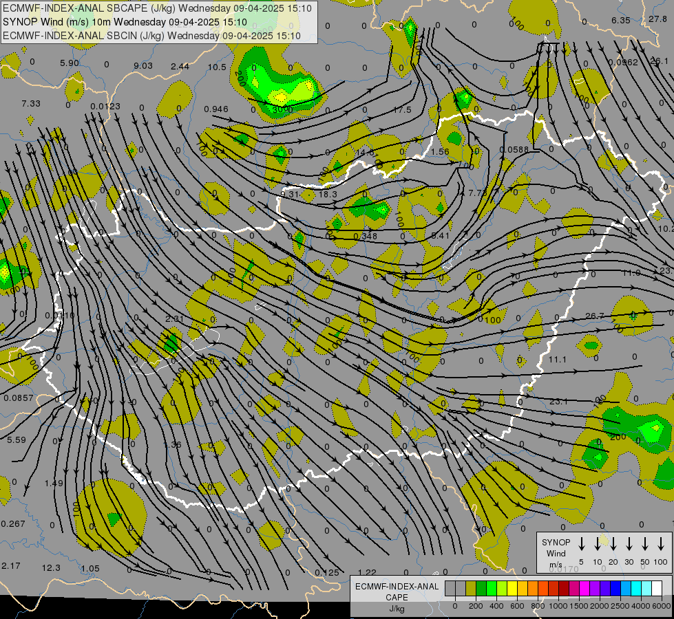Click the map value 2.17
This screenshot has width=674, height=619.
point(11,566)
